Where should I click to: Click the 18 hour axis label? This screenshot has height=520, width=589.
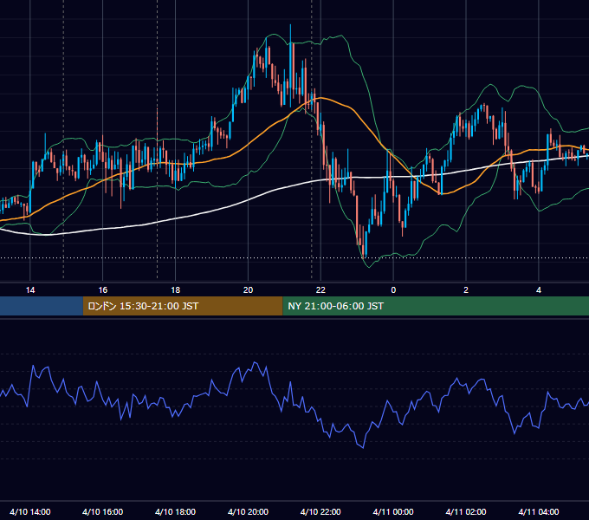tap(176, 290)
